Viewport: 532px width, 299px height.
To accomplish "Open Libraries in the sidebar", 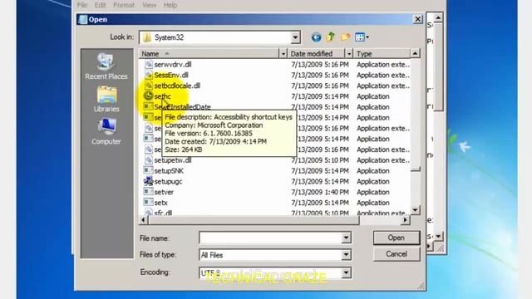I will tap(106, 100).
